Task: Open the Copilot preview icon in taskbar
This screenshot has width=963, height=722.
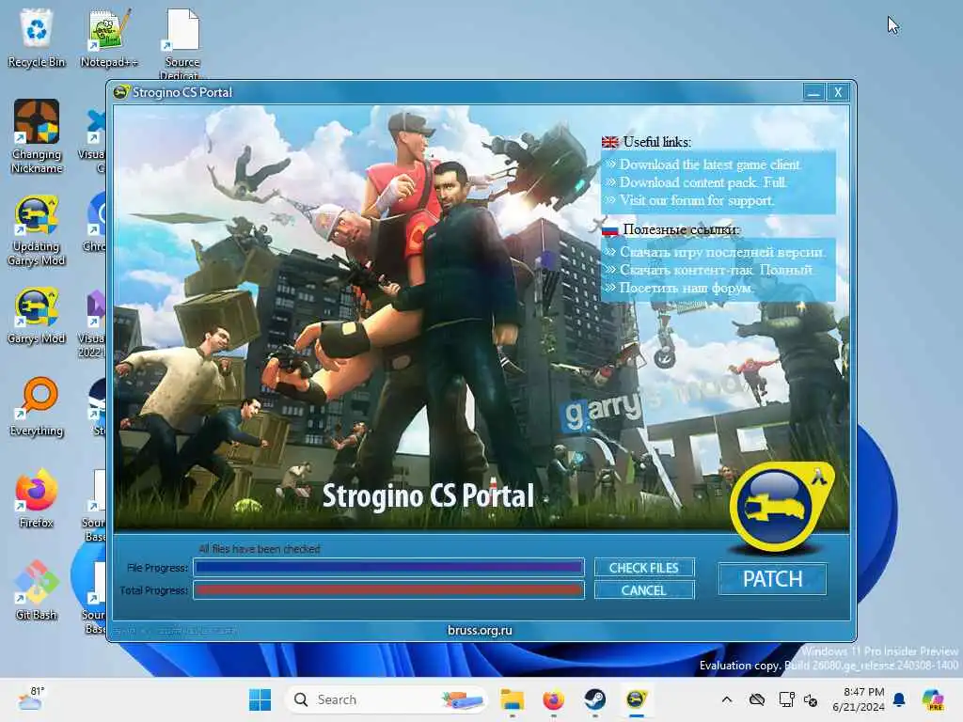Action: click(933, 699)
